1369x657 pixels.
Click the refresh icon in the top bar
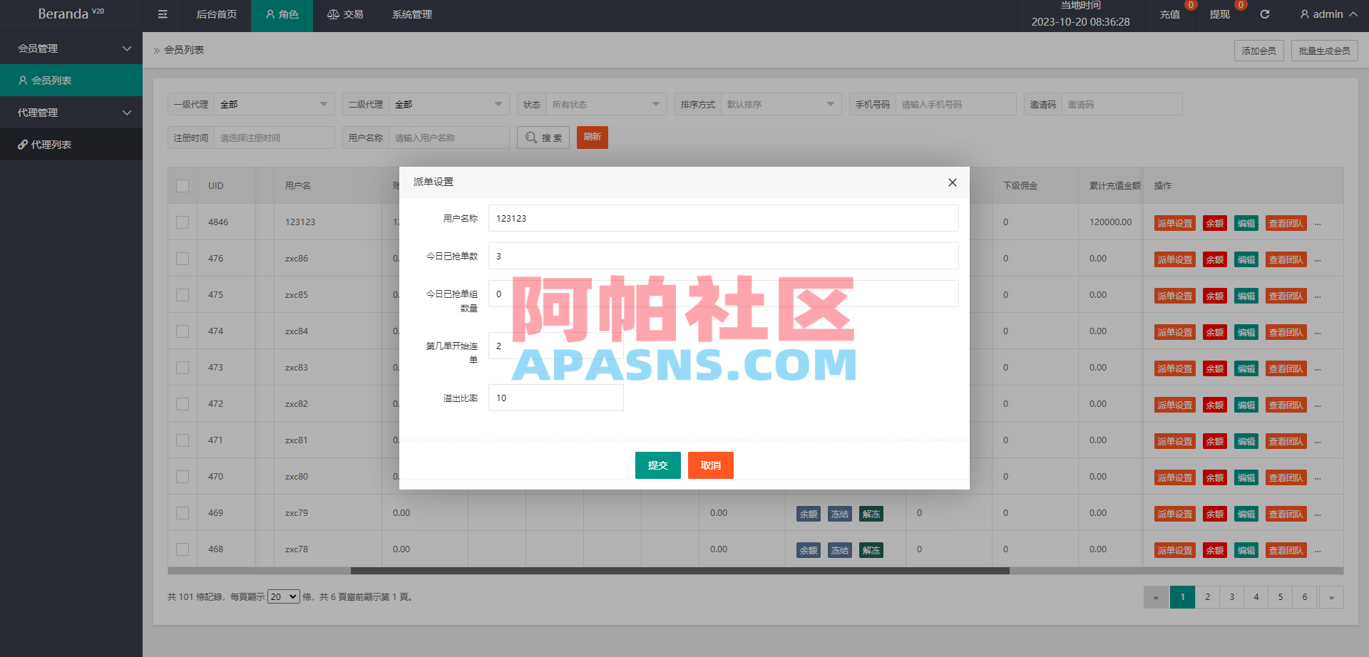pyautogui.click(x=1265, y=14)
